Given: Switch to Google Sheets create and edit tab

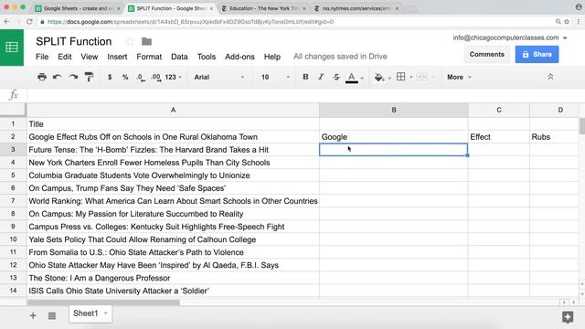Looking at the screenshot, I should [x=78, y=8].
